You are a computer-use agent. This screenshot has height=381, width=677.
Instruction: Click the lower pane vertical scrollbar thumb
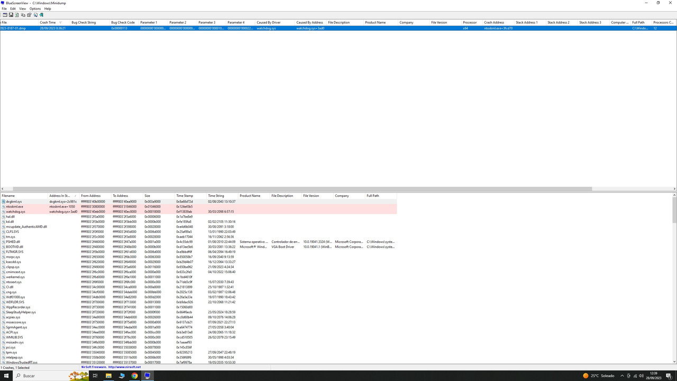coord(674,210)
